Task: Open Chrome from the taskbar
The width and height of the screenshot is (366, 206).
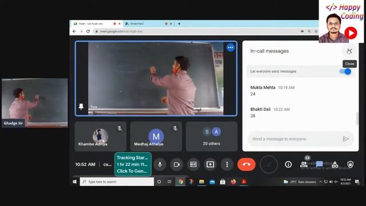Action: point(181,181)
